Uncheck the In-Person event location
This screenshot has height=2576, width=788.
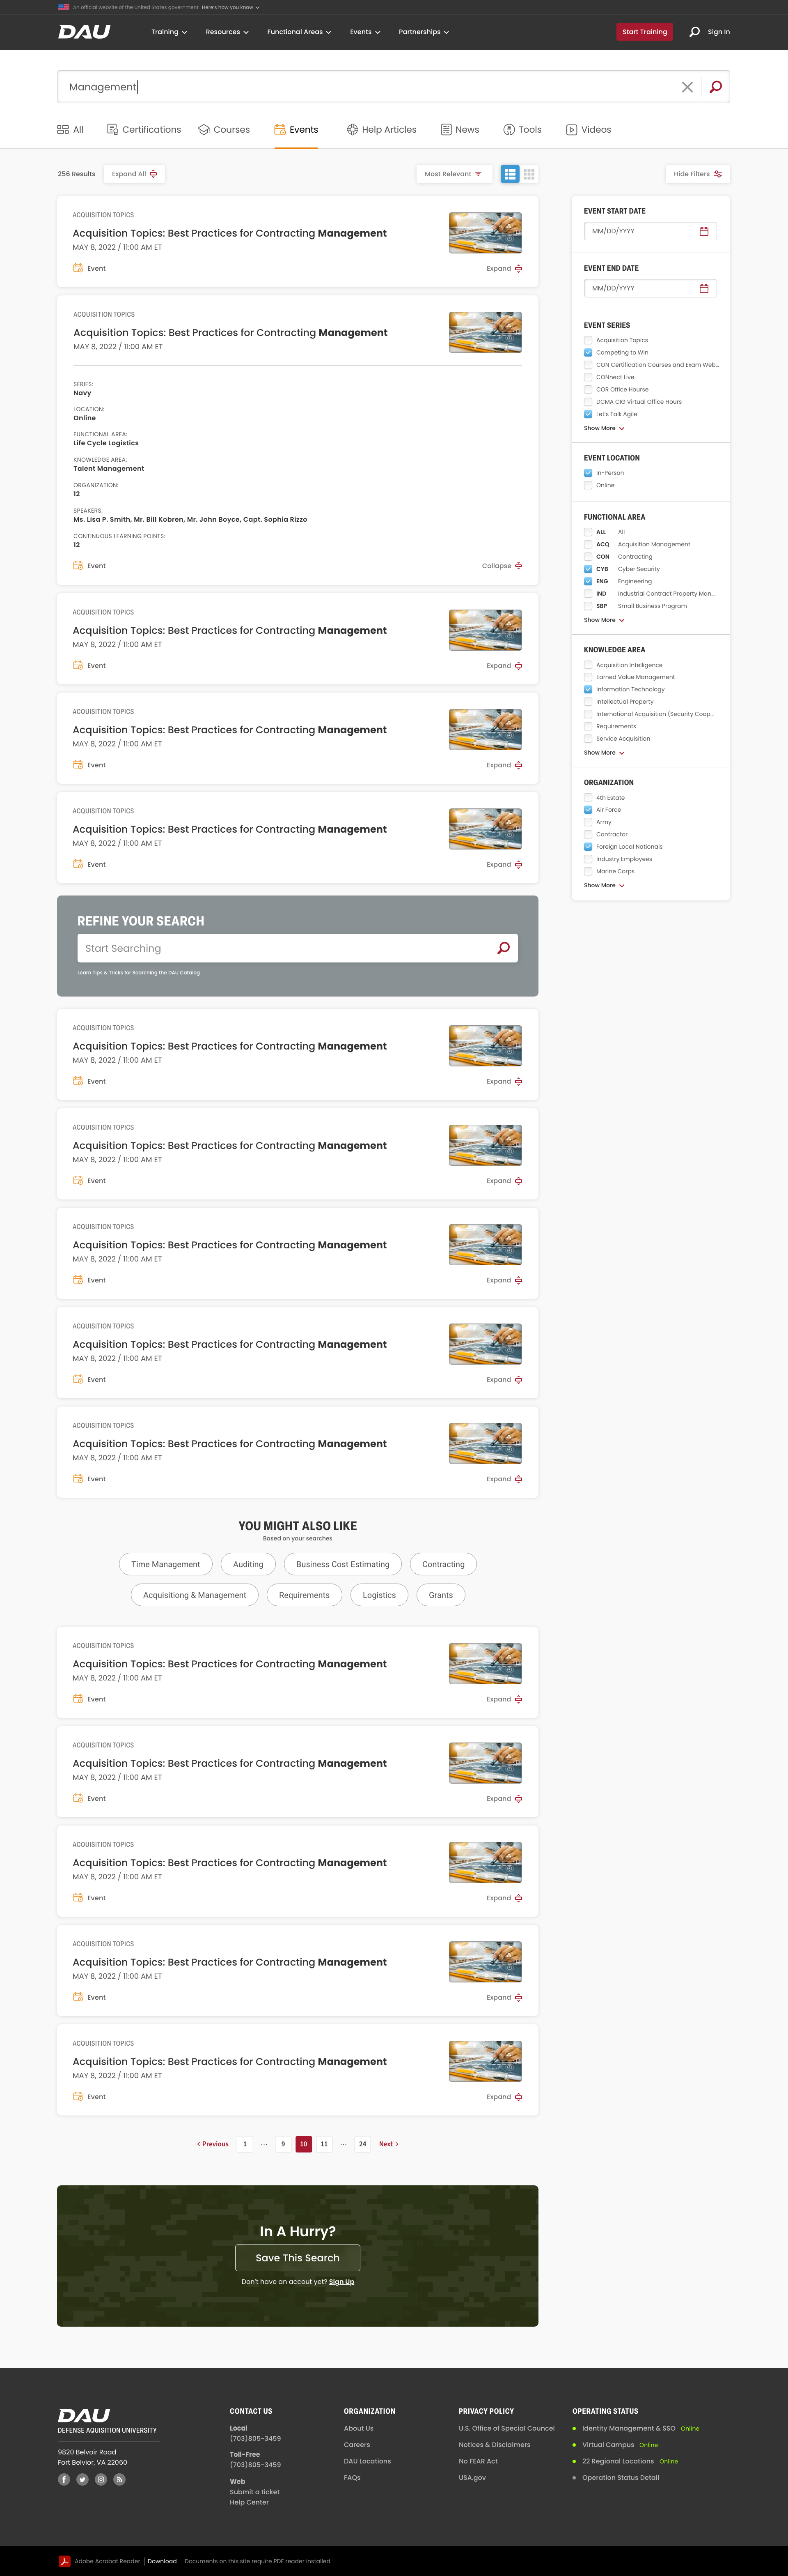[x=588, y=473]
